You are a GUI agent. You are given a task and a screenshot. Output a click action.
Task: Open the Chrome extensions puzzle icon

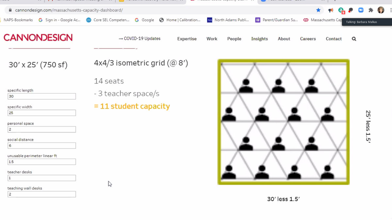[371, 10]
